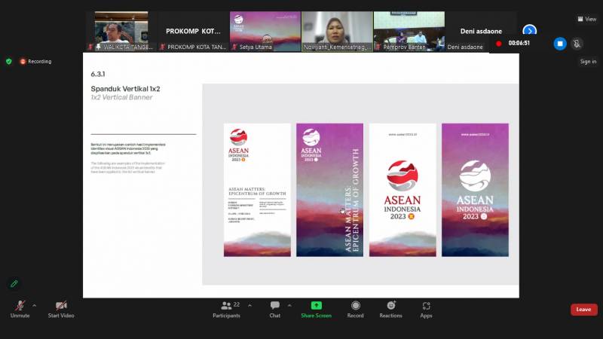
Task: Start video with the camera button
Action: click(x=61, y=307)
